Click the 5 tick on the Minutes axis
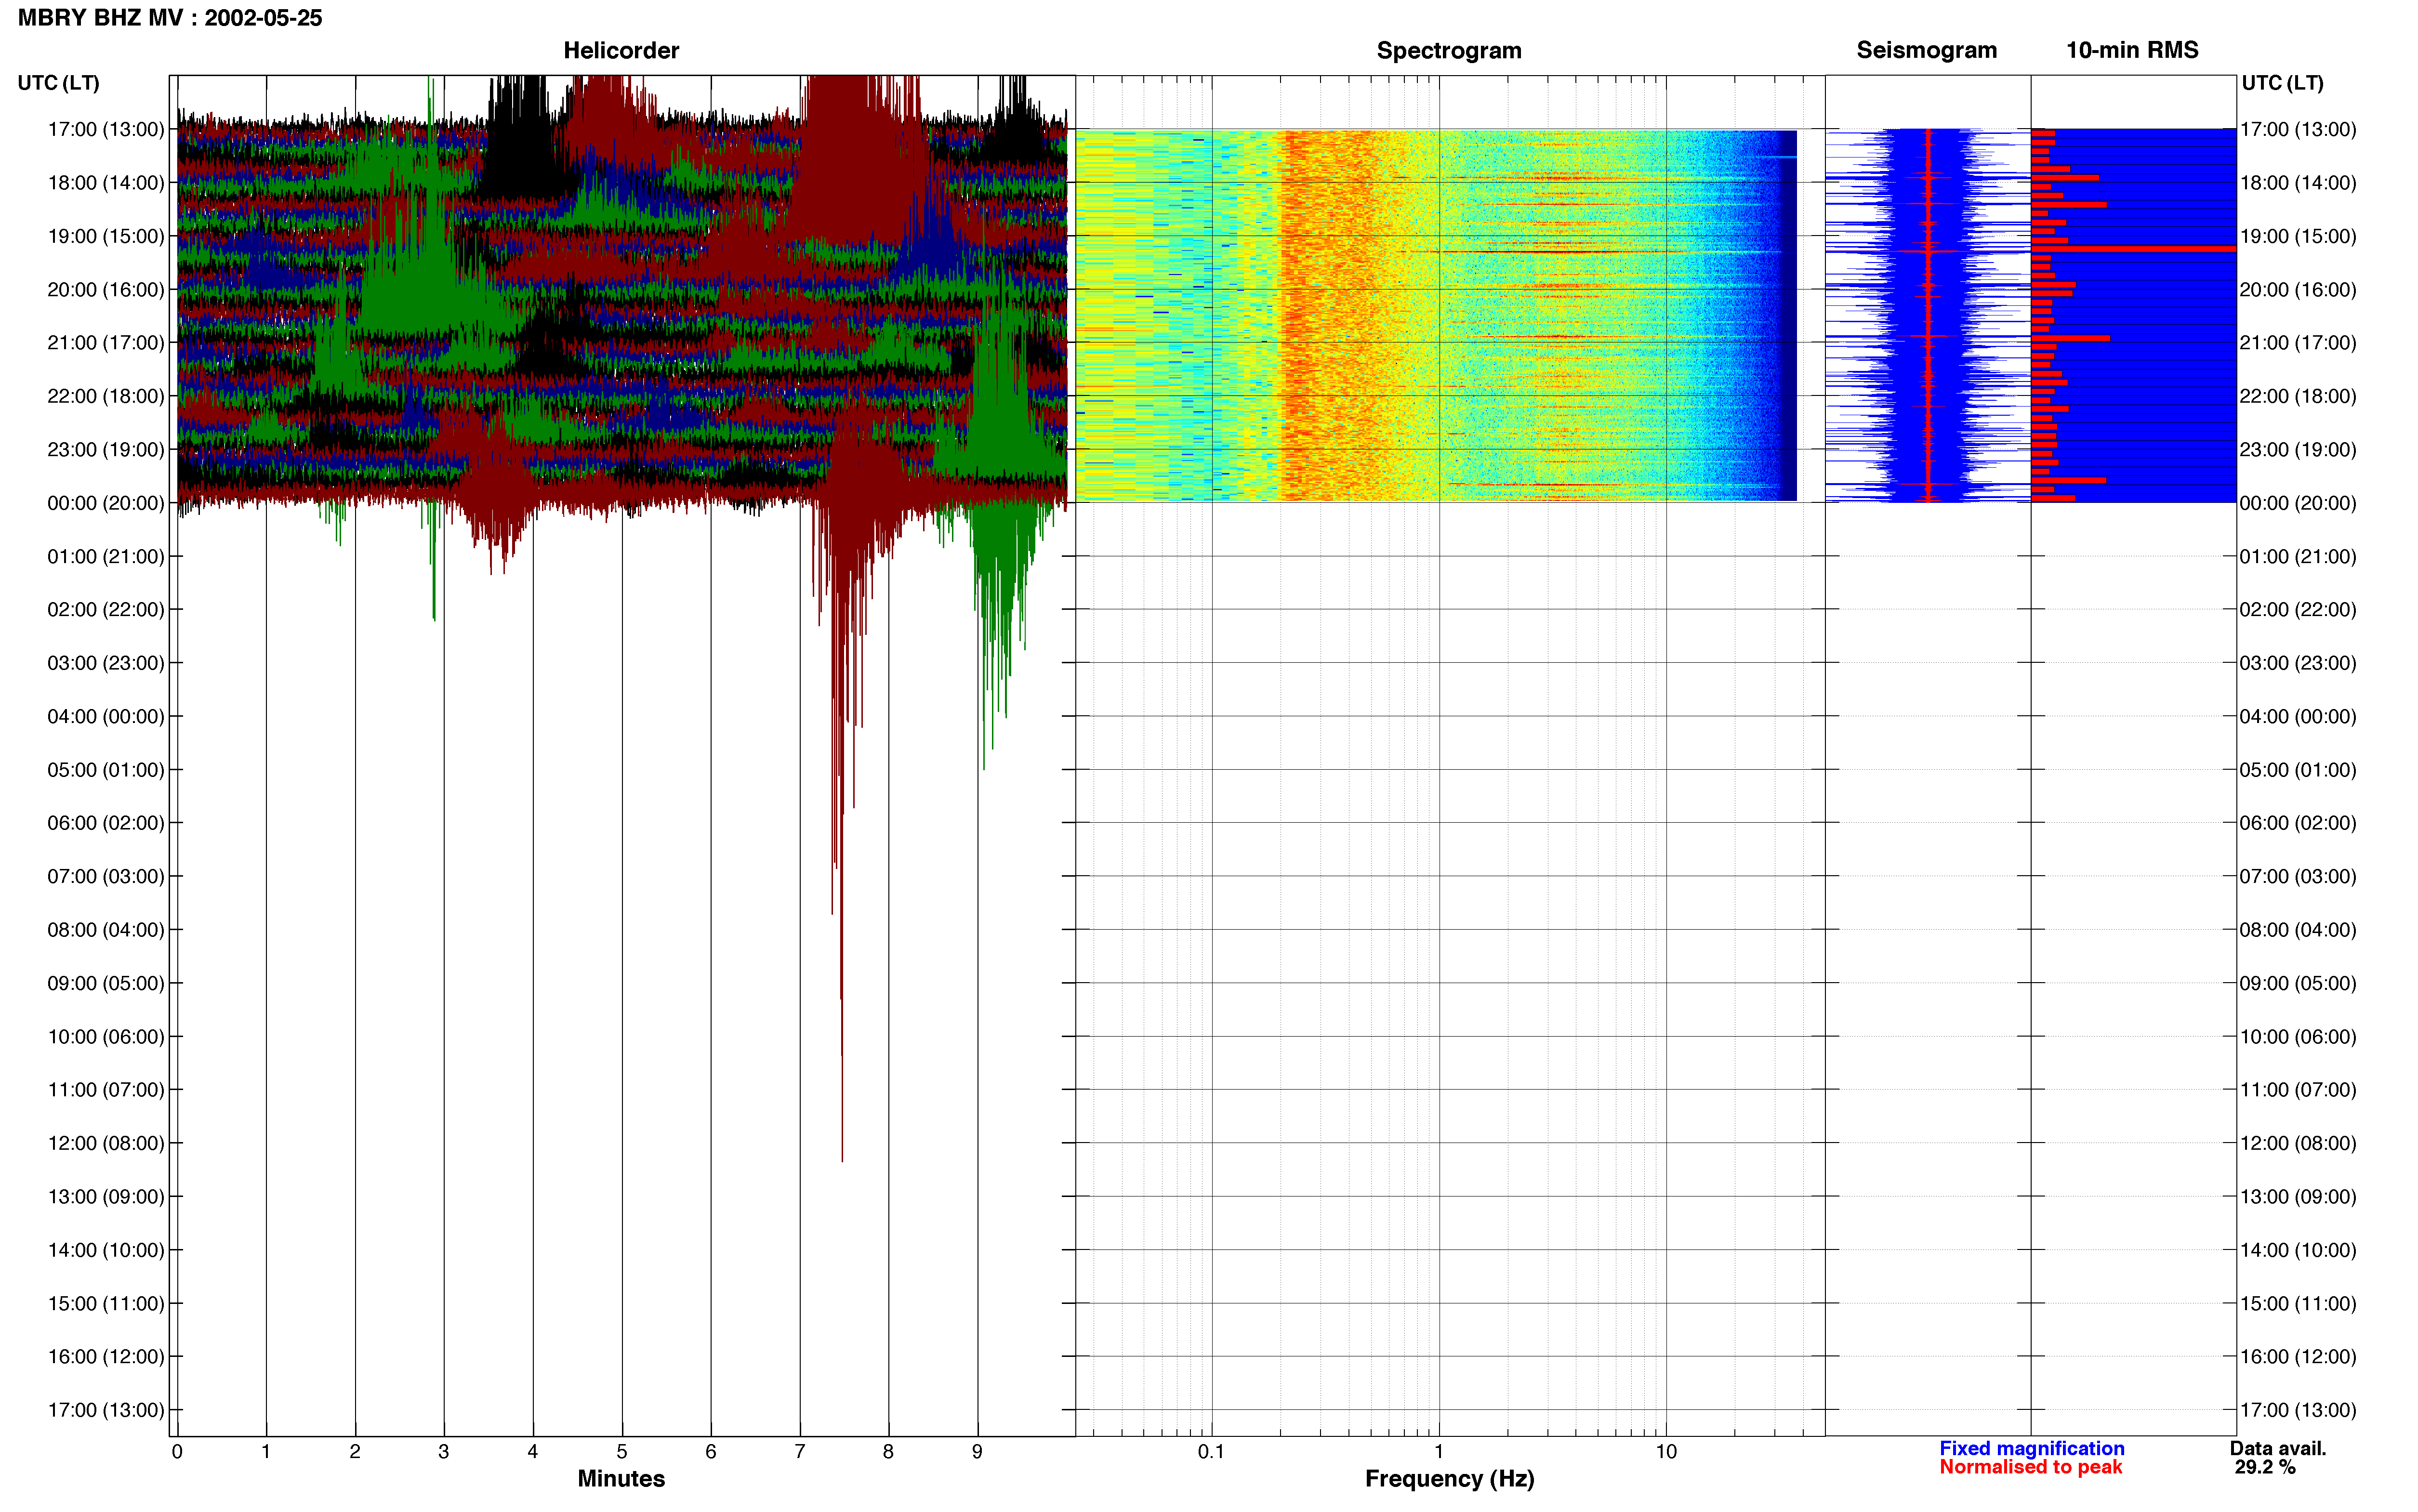Screen dimensions: 2418x1512 tap(622, 1451)
